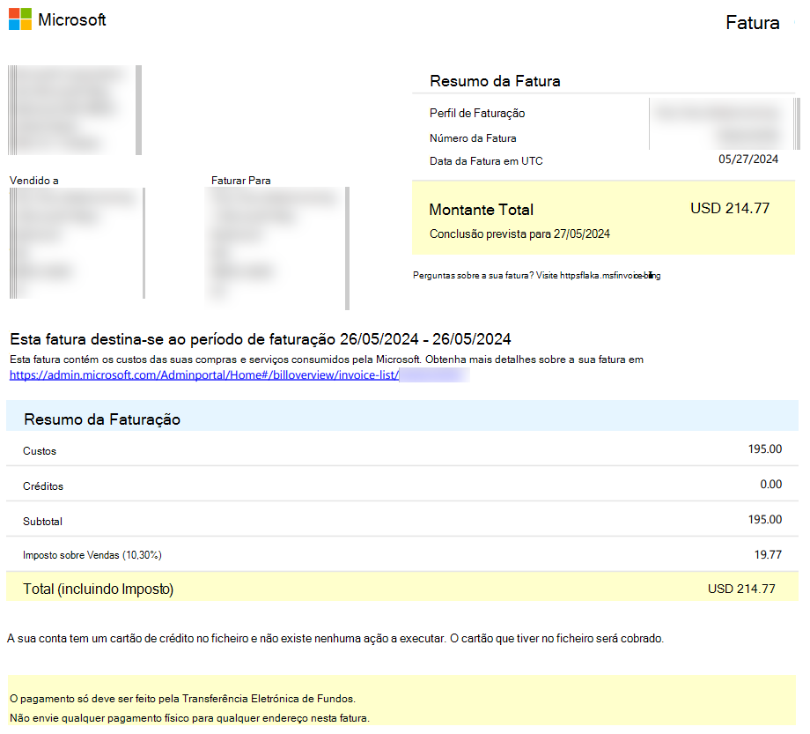Image resolution: width=810 pixels, height=734 pixels.
Task: Select the Custos row value 195.00
Action: [x=775, y=450]
